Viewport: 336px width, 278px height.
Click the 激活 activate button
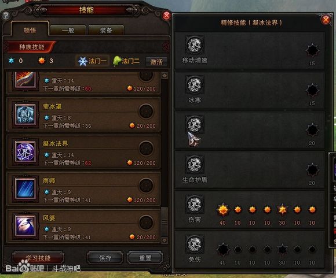point(156,62)
